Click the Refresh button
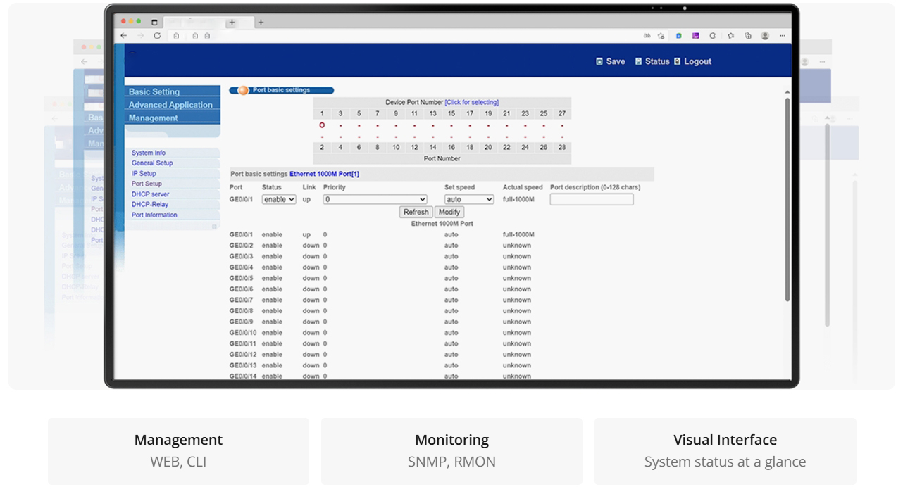 click(416, 212)
